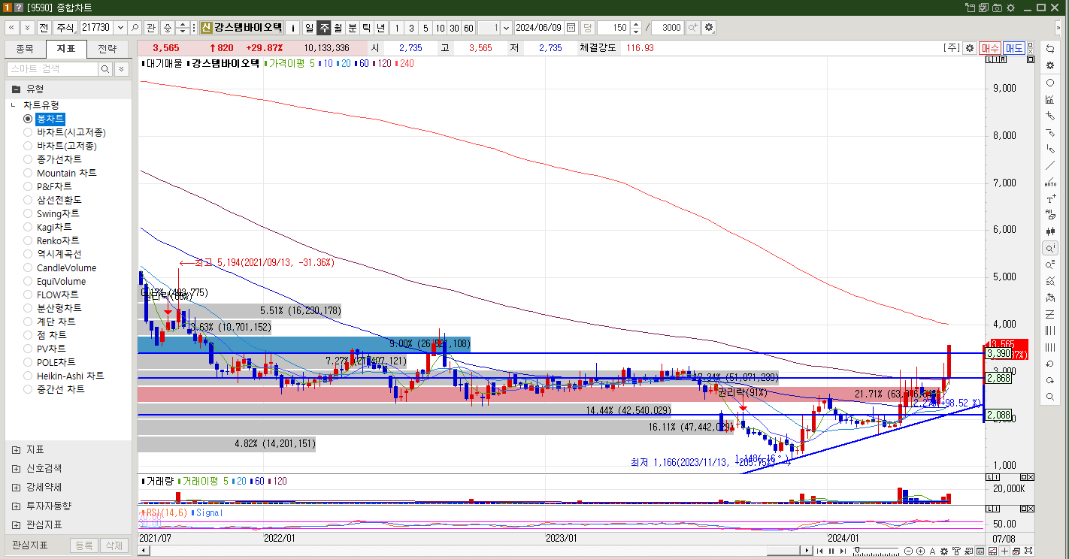Expand the 관심지표 tree section
Viewport: 1069px width, 559px height.
tap(17, 524)
